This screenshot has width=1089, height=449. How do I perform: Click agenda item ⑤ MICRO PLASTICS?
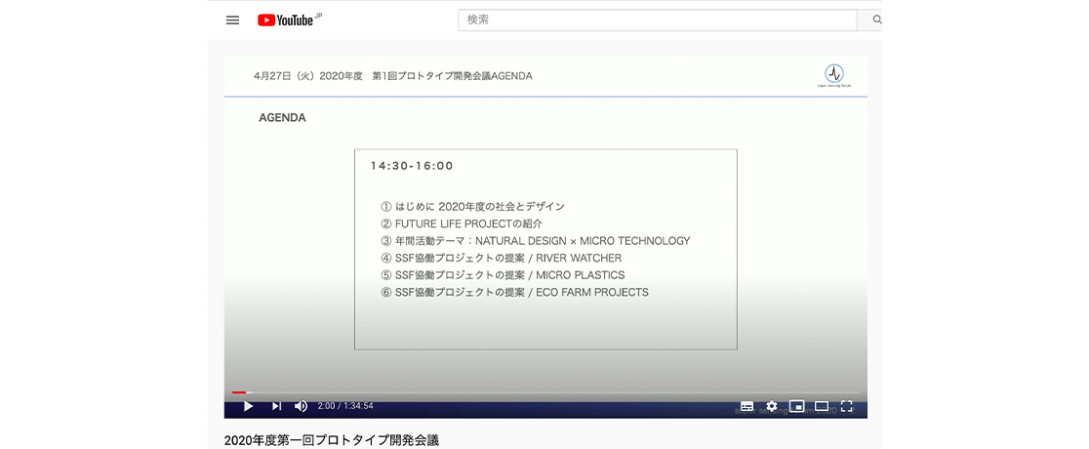503,275
